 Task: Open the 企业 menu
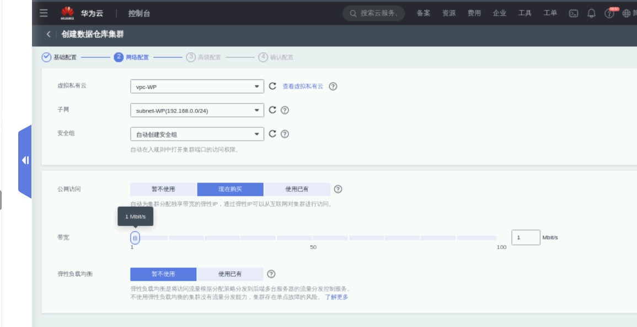click(x=499, y=13)
